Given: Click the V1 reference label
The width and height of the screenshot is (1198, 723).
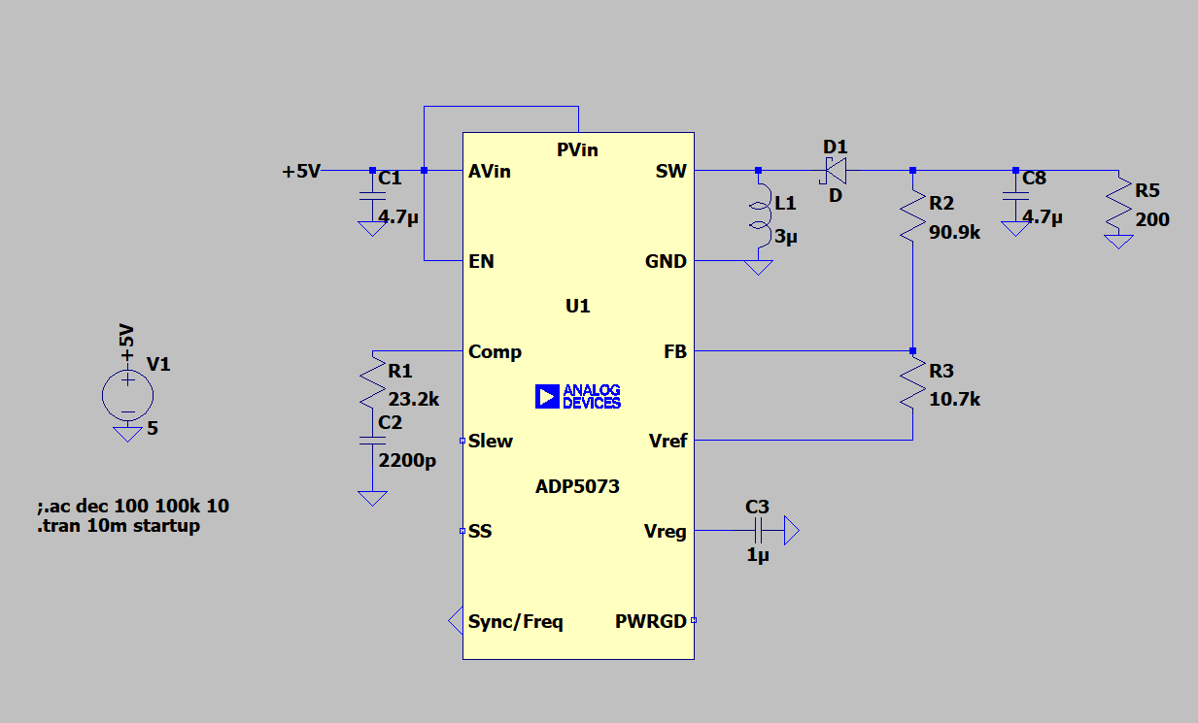Looking at the screenshot, I should (158, 365).
